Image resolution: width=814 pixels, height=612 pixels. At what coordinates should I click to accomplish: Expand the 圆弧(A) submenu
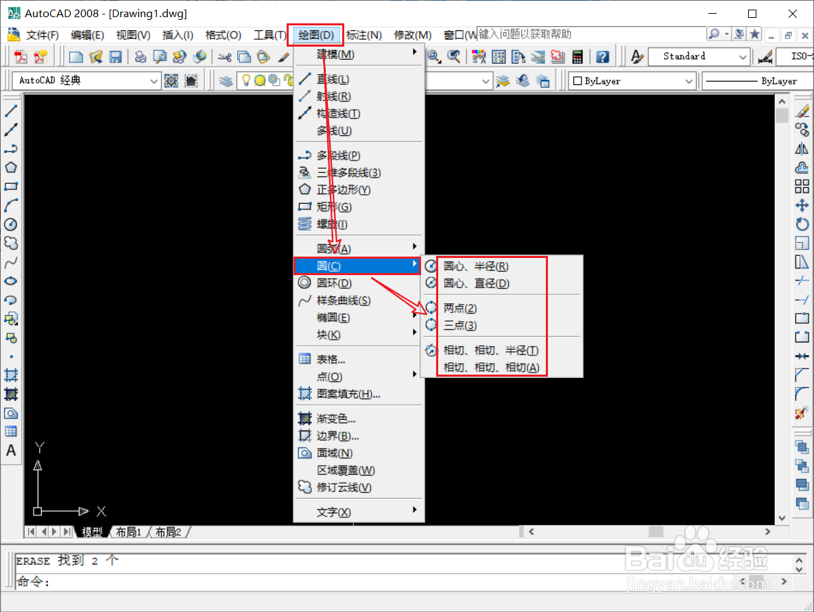(x=358, y=248)
